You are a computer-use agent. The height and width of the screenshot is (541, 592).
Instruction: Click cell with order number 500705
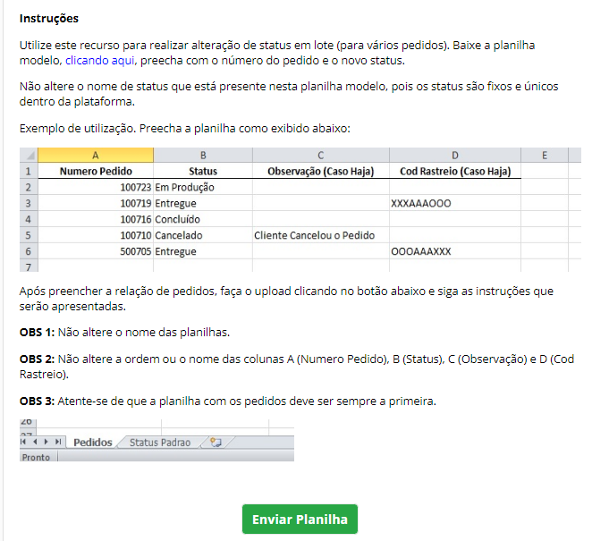tap(96, 251)
